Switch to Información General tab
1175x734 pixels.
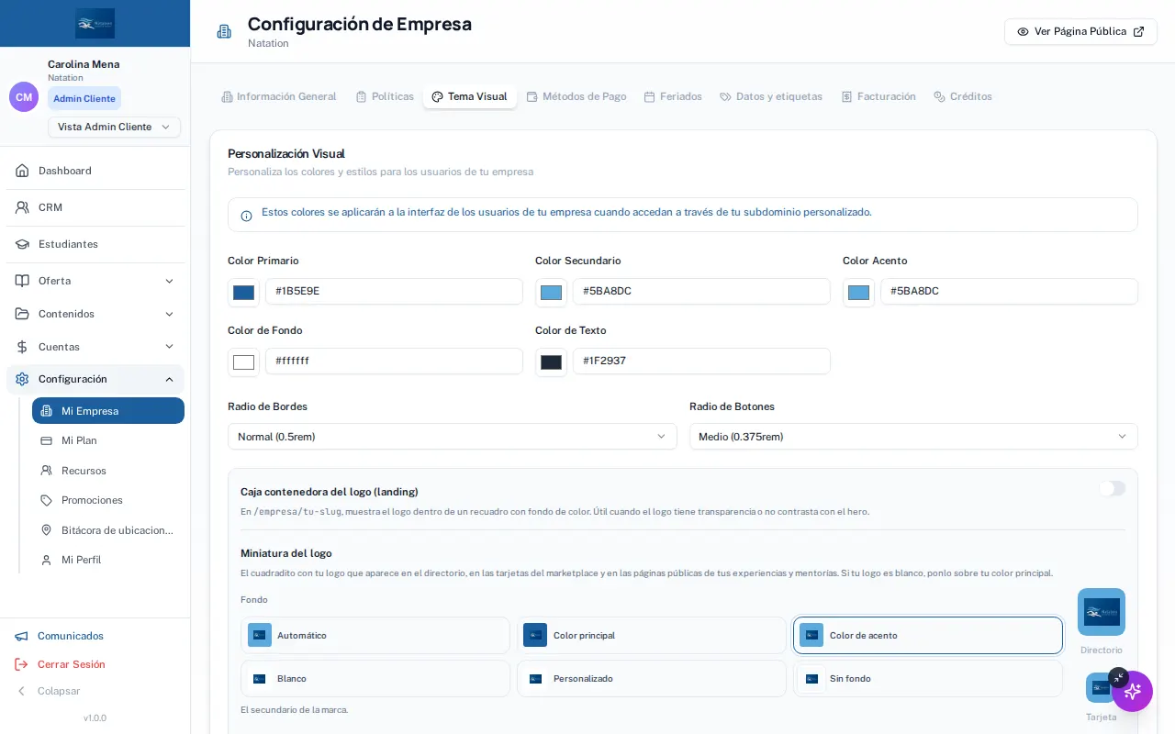point(279,96)
